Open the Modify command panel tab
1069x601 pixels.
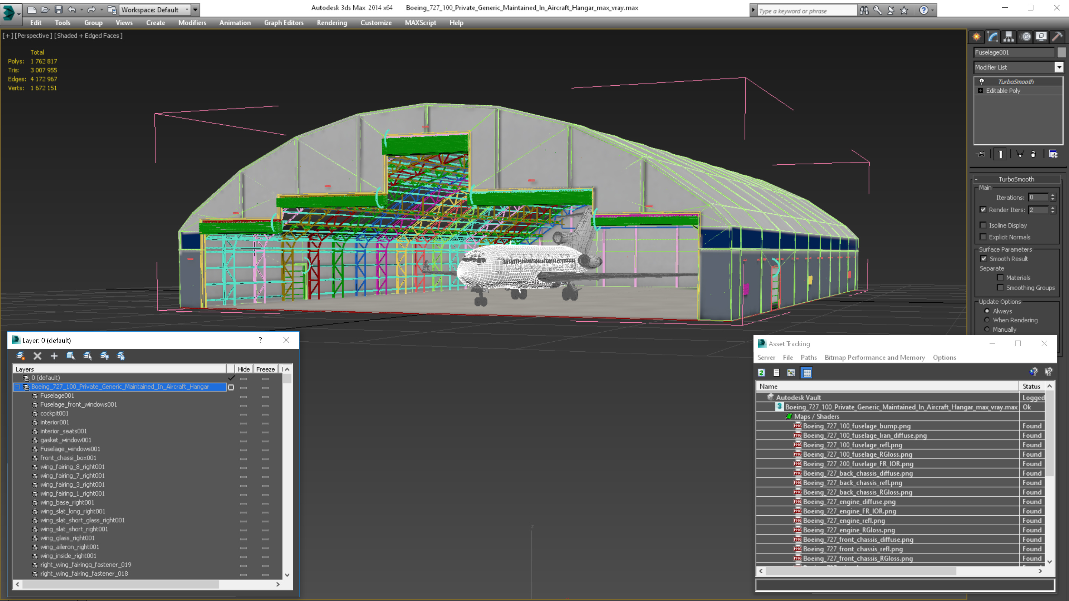coord(993,37)
